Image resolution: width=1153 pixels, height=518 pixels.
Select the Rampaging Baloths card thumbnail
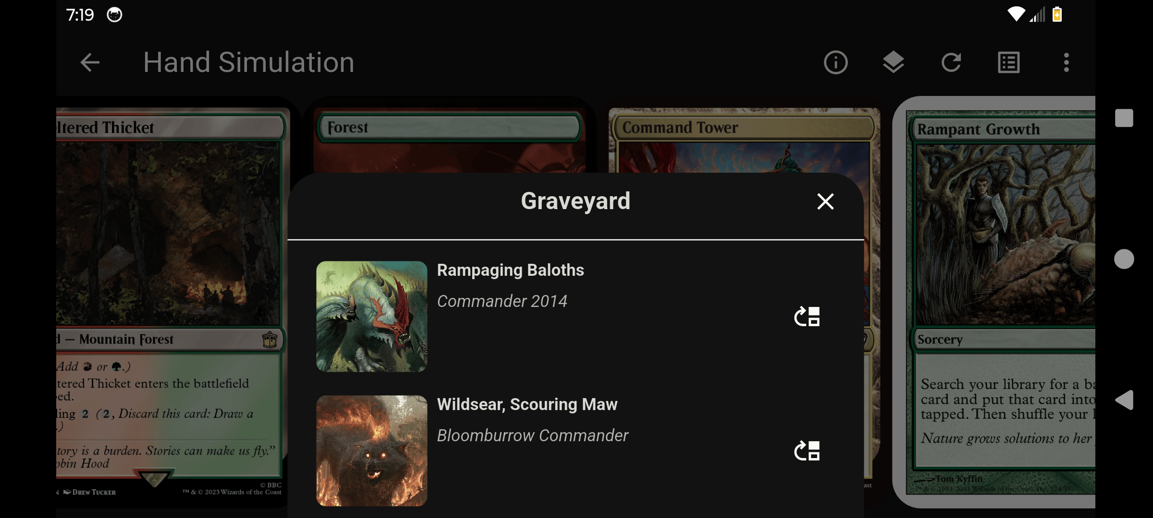pos(372,317)
